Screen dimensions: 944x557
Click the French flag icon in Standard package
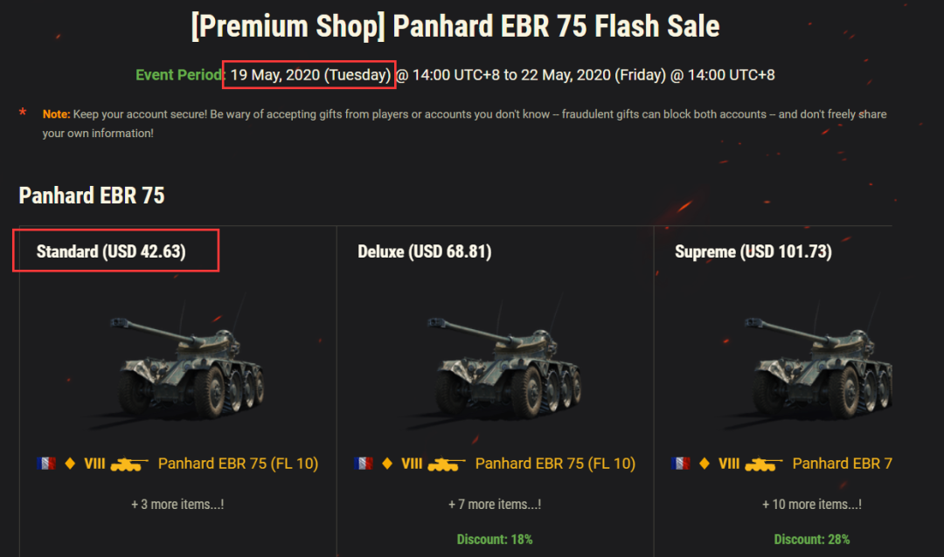pos(46,464)
